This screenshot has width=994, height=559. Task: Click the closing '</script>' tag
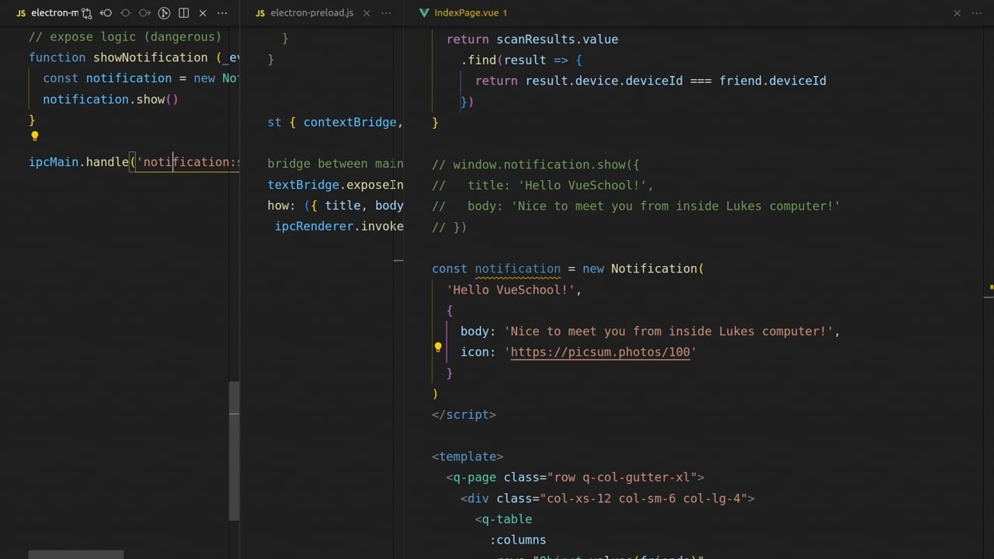coord(464,415)
